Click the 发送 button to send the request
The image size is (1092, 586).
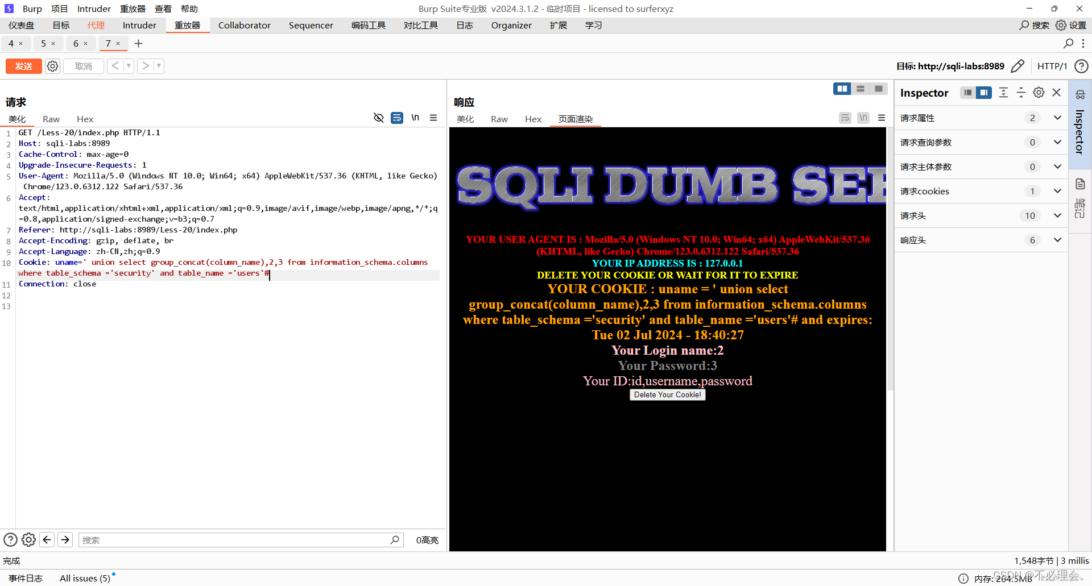point(23,66)
